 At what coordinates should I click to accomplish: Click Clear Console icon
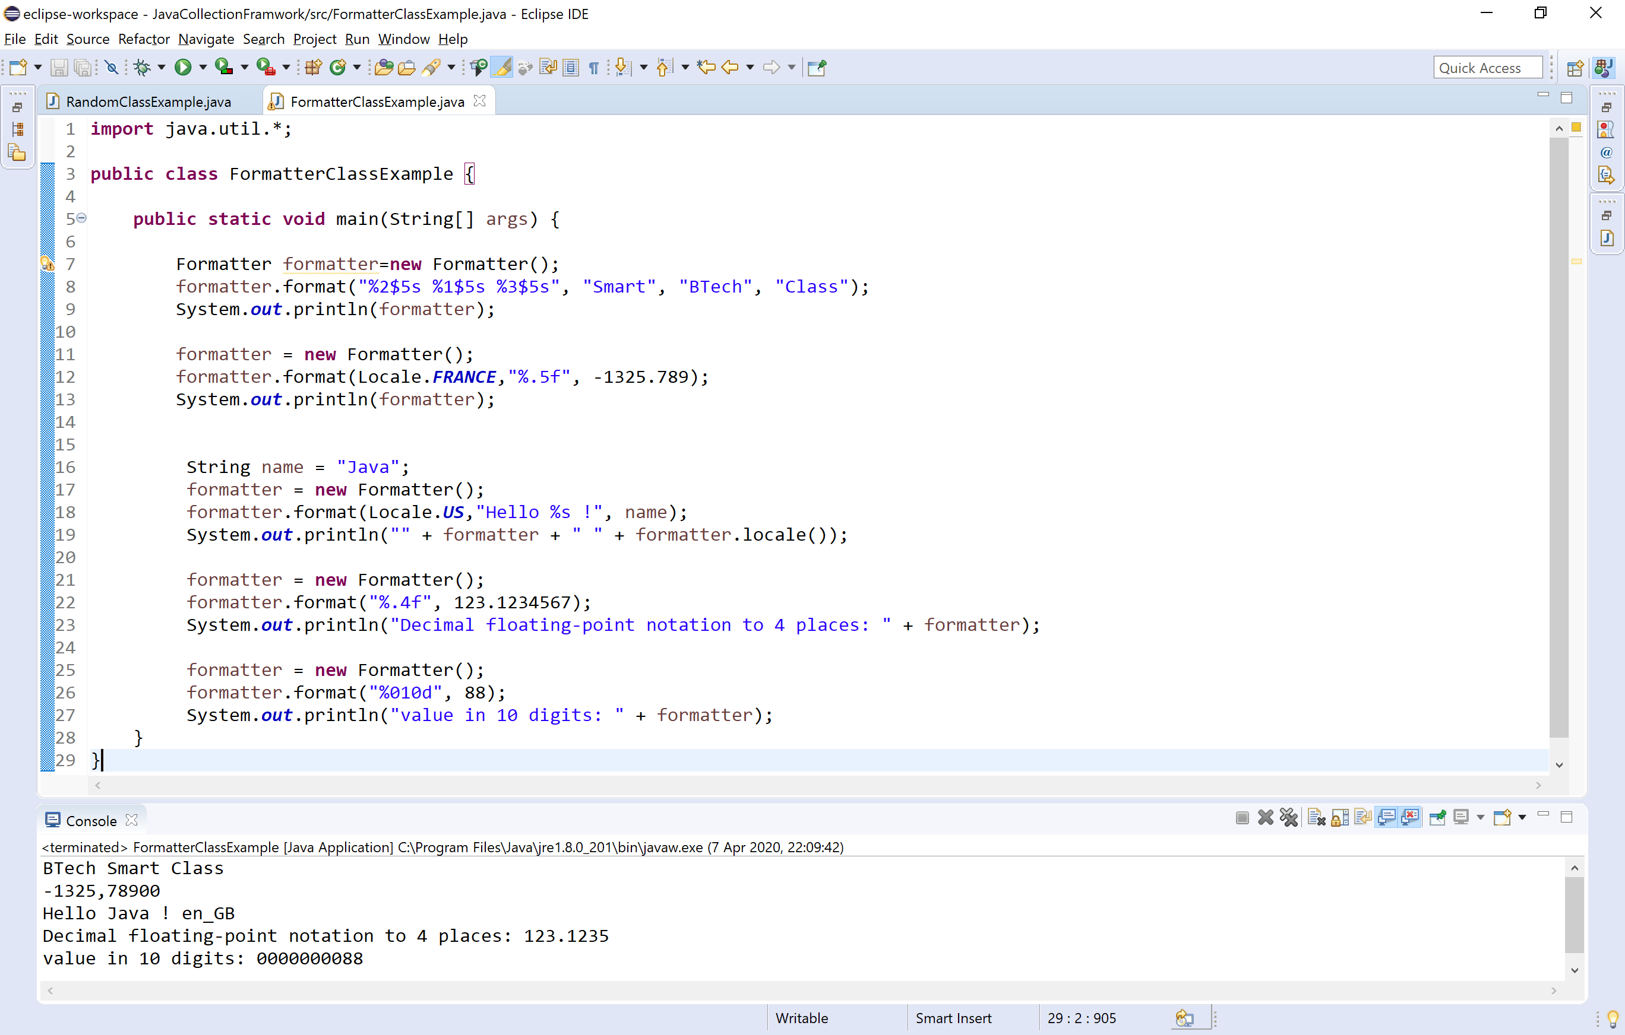(1316, 818)
